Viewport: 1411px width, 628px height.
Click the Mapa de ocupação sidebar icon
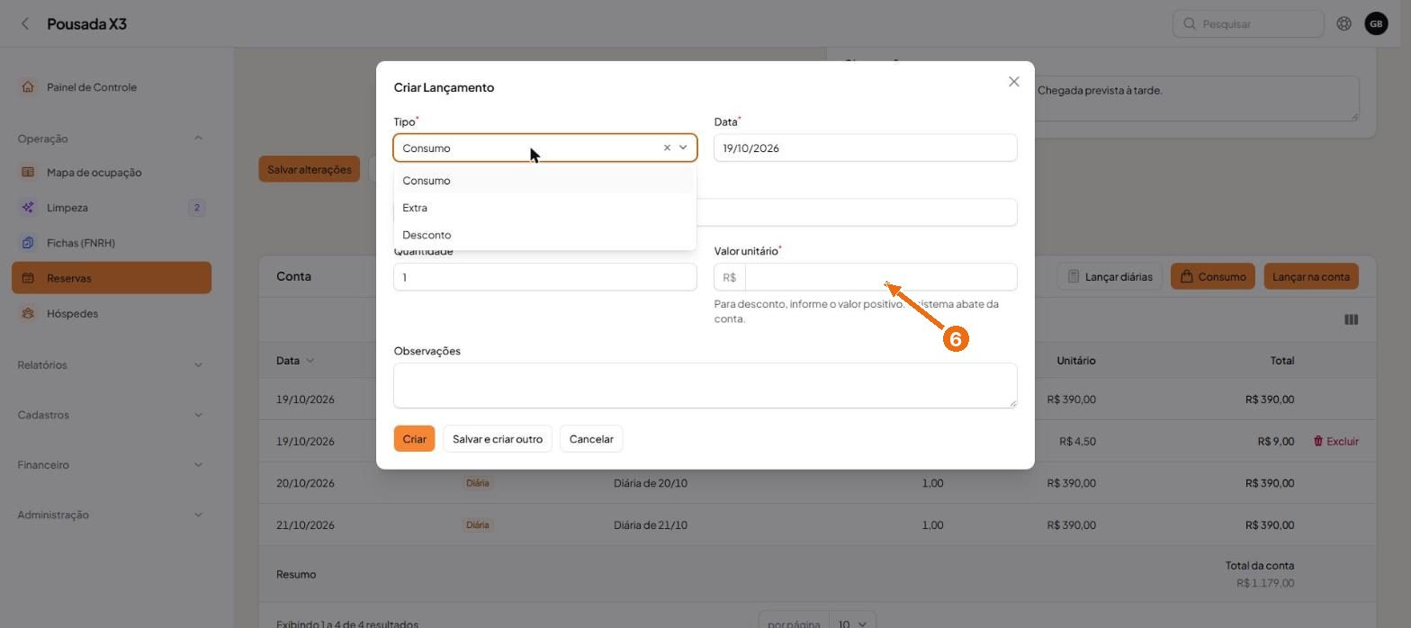pos(28,172)
